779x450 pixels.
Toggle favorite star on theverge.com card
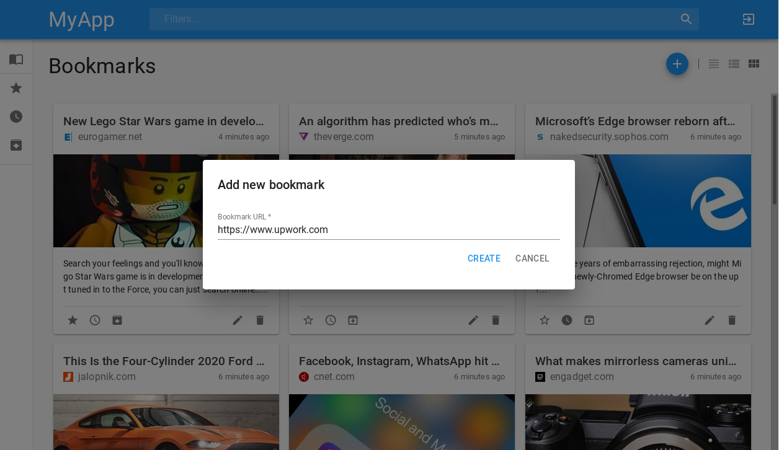pyautogui.click(x=308, y=320)
